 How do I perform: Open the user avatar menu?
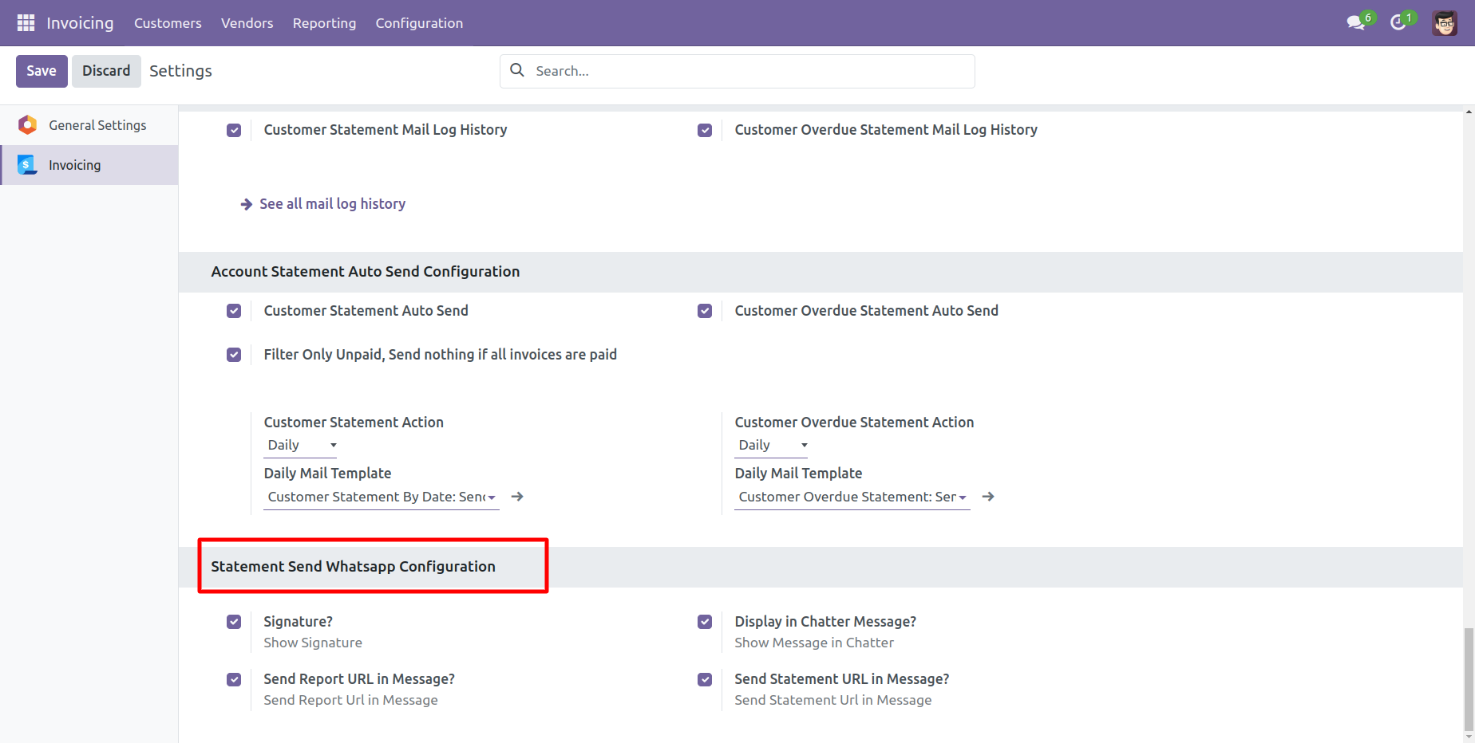click(x=1445, y=23)
